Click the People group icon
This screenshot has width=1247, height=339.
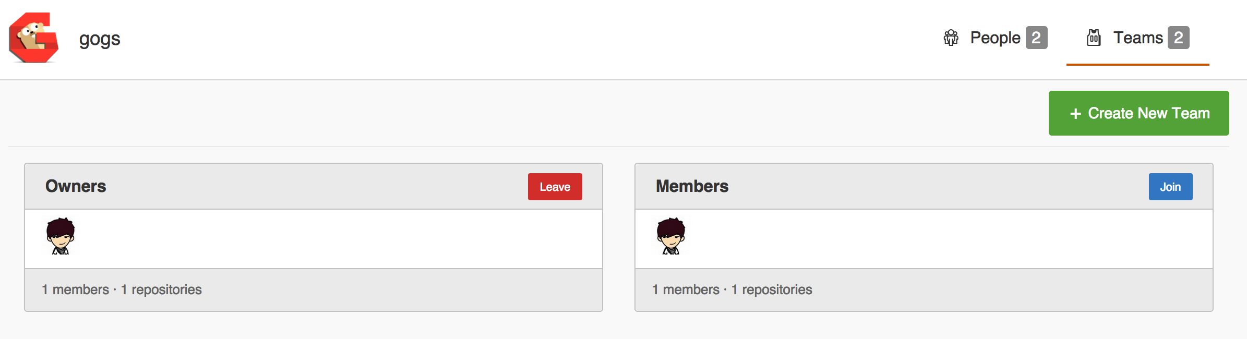tap(951, 38)
